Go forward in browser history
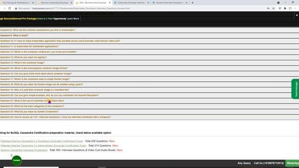The height and width of the screenshot is (168, 299). click(4, 8)
